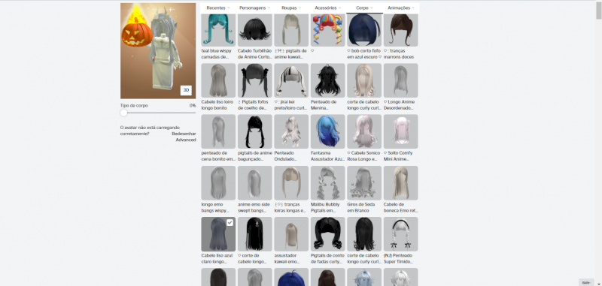
Task: Click the avatar preview image
Action: [158, 51]
